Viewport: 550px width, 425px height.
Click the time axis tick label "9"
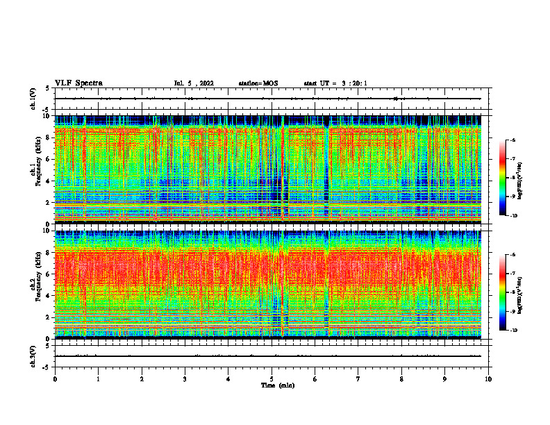[444, 379]
